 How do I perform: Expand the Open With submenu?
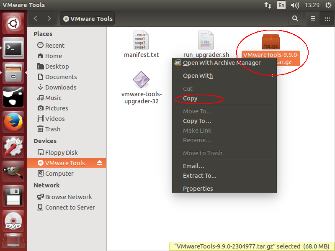224,76
